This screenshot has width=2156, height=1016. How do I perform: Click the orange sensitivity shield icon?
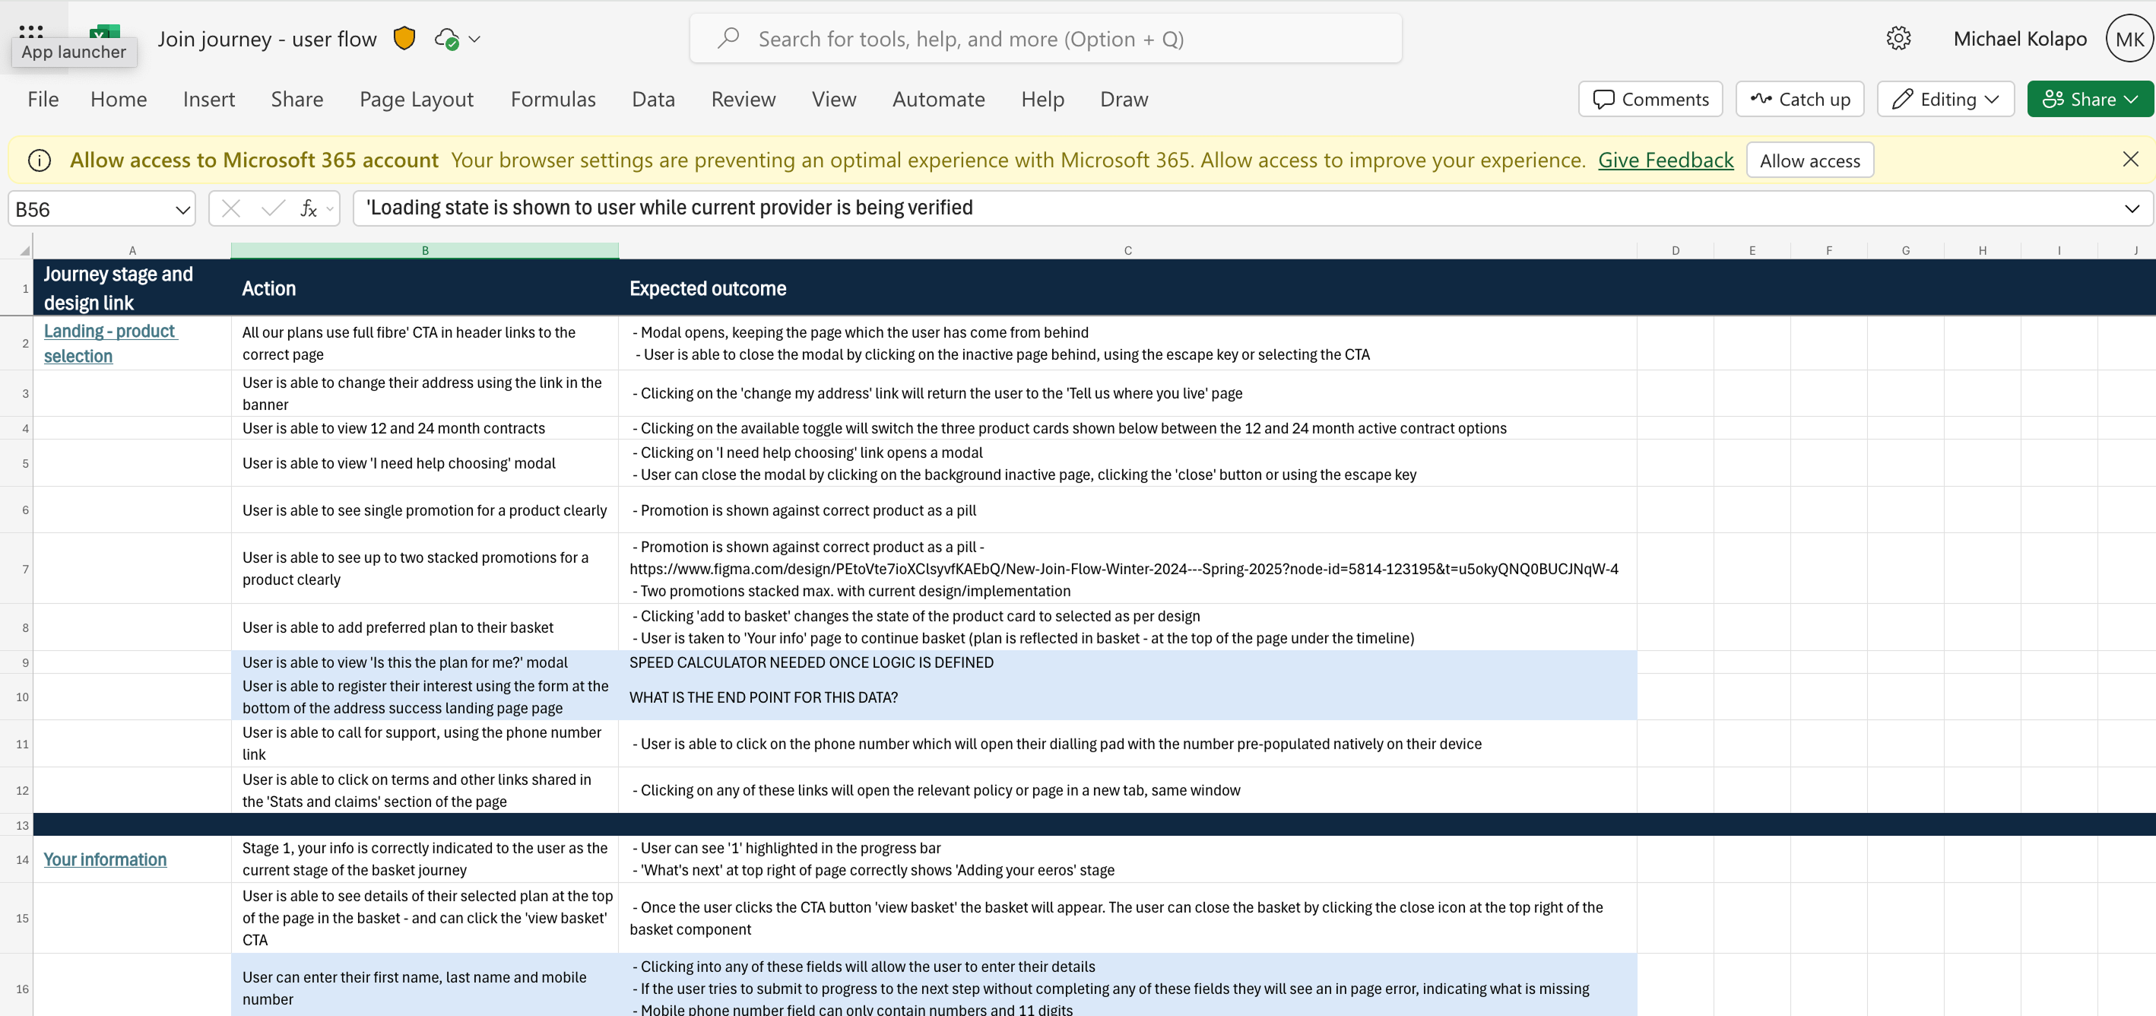tap(404, 39)
